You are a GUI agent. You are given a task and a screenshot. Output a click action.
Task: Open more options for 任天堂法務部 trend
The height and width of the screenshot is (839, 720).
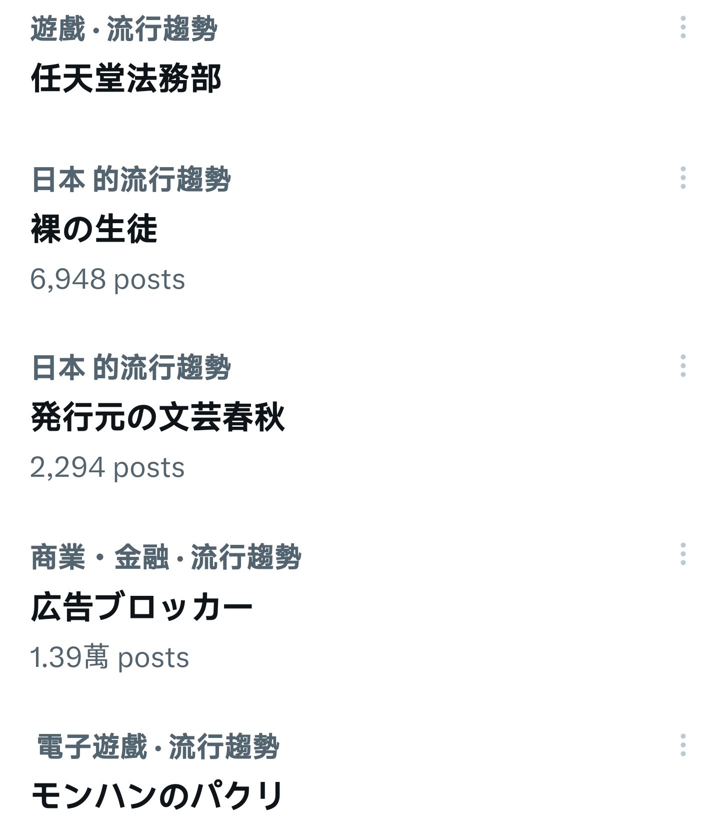click(683, 27)
